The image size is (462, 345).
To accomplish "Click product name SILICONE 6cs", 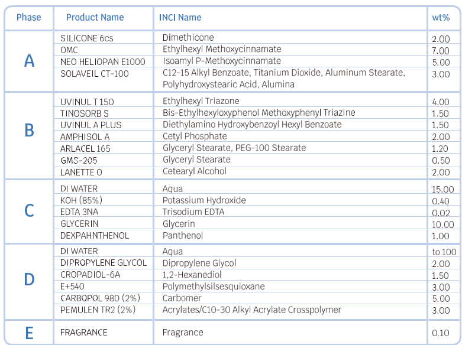I will tap(86, 38).
